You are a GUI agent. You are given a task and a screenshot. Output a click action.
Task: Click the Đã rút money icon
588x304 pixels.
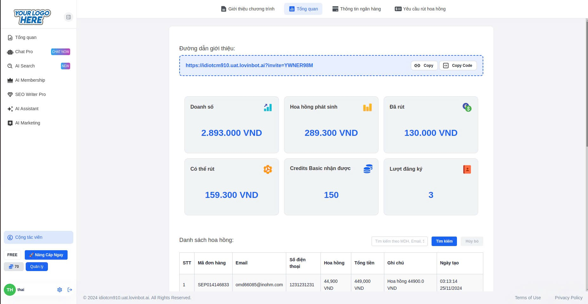click(x=467, y=107)
